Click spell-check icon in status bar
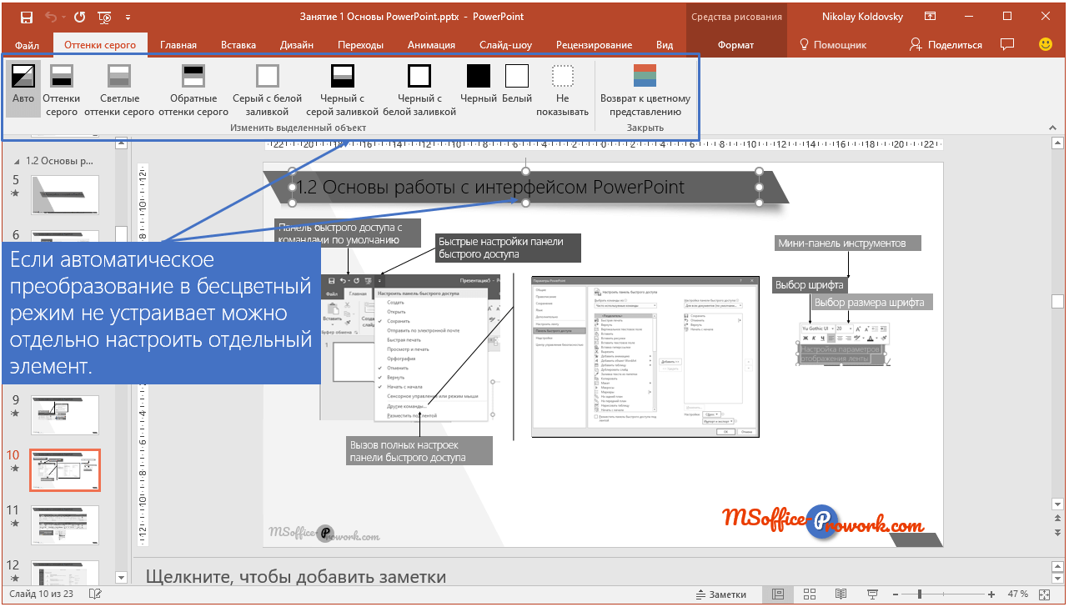Screen dimensions: 1069x607 (96, 594)
